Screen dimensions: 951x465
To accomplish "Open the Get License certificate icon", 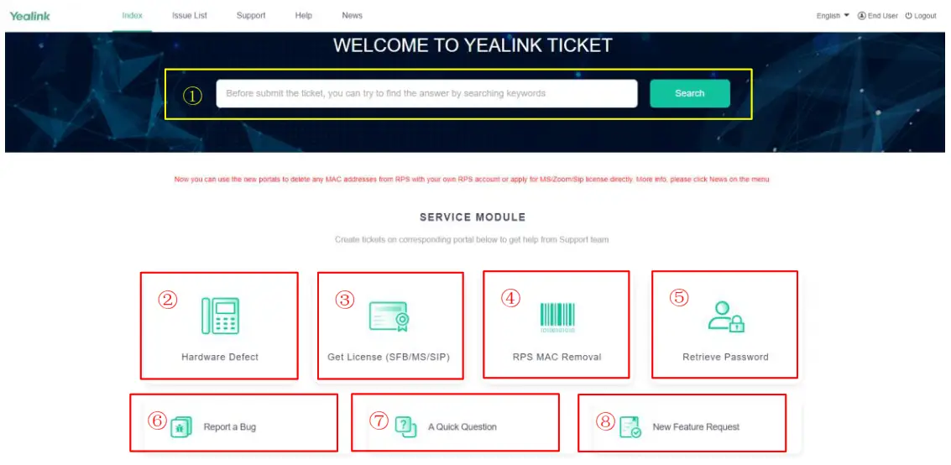I will tap(389, 316).
